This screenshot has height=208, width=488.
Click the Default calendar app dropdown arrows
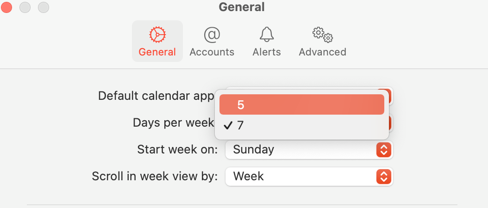(x=389, y=96)
